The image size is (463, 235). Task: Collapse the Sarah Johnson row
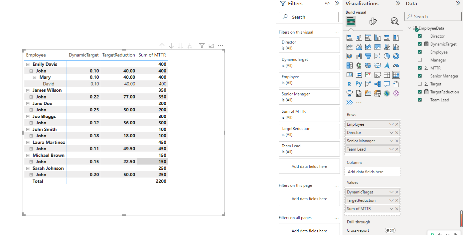coord(28,169)
